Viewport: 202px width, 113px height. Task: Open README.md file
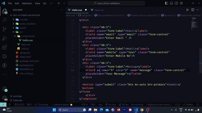(x=26, y=69)
